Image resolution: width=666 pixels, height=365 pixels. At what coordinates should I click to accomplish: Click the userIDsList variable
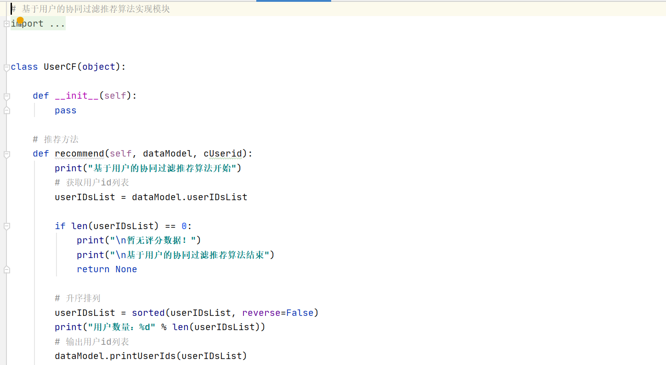click(85, 197)
